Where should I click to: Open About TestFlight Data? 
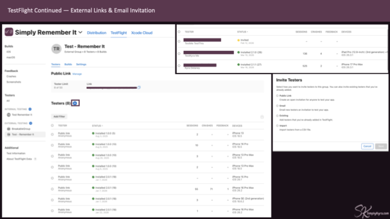tap(19, 159)
